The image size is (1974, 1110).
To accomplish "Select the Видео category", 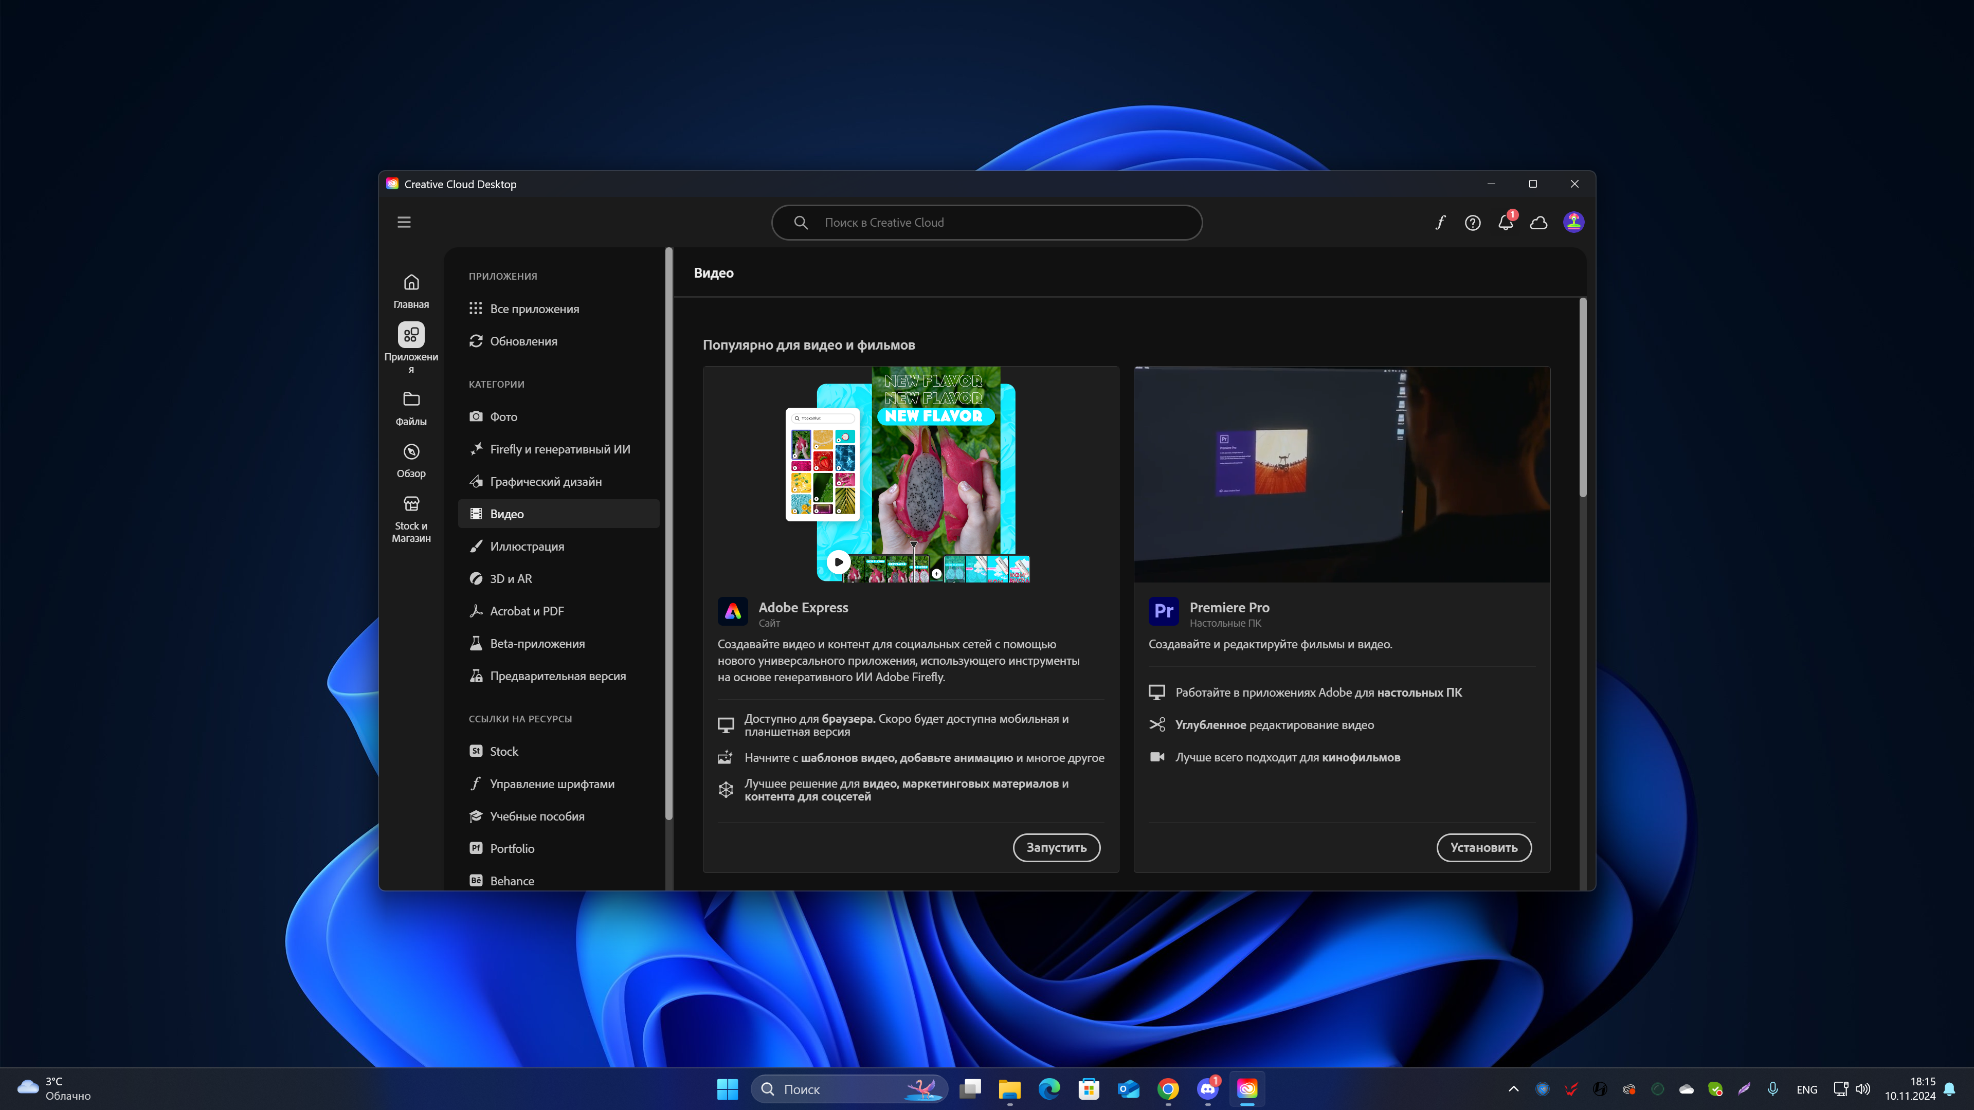I will tap(558, 513).
